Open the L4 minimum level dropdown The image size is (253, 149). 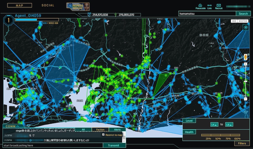tap(214, 124)
